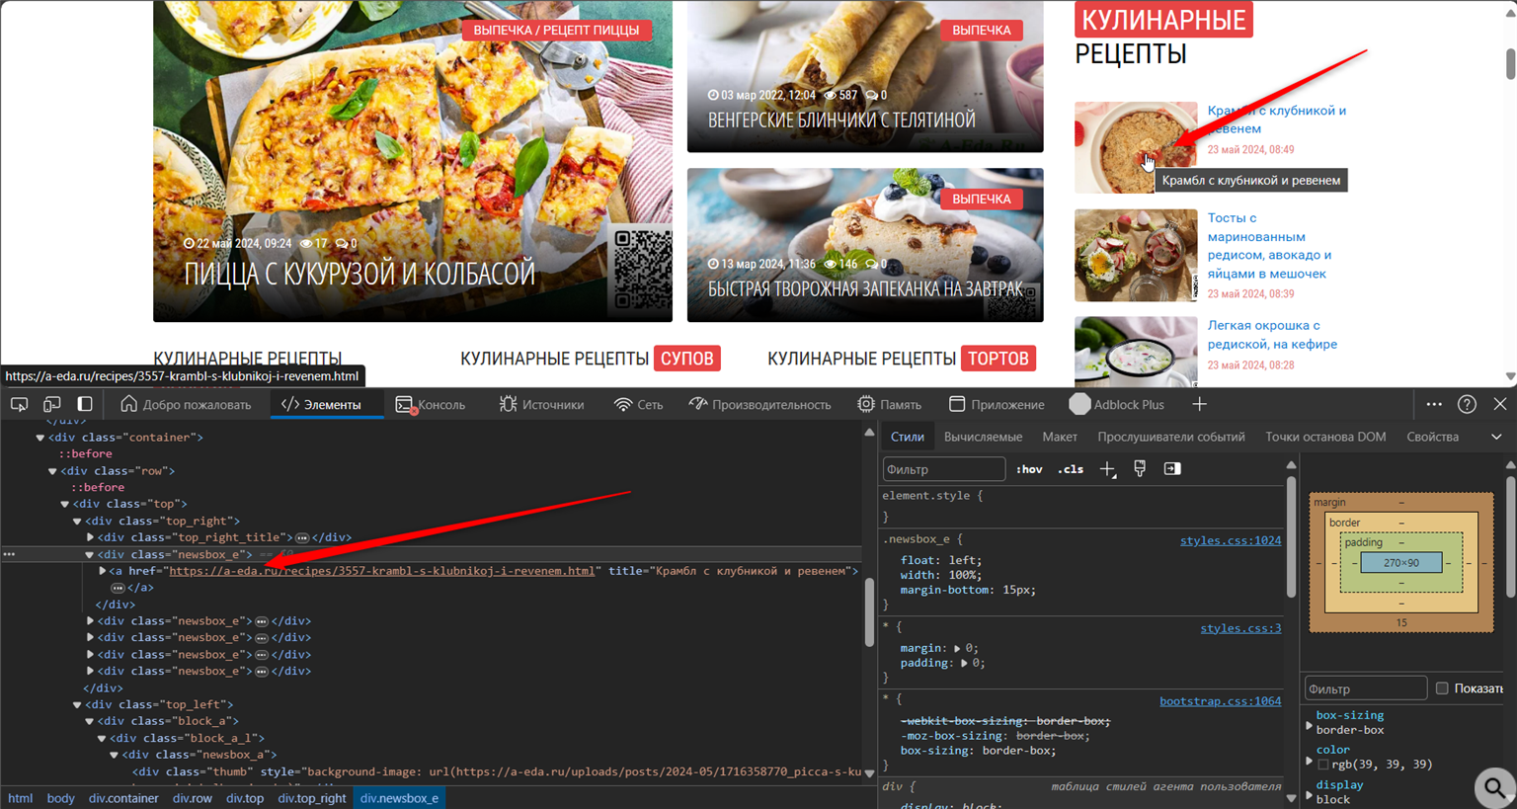Enable the Показать все checkbox

[x=1442, y=688]
